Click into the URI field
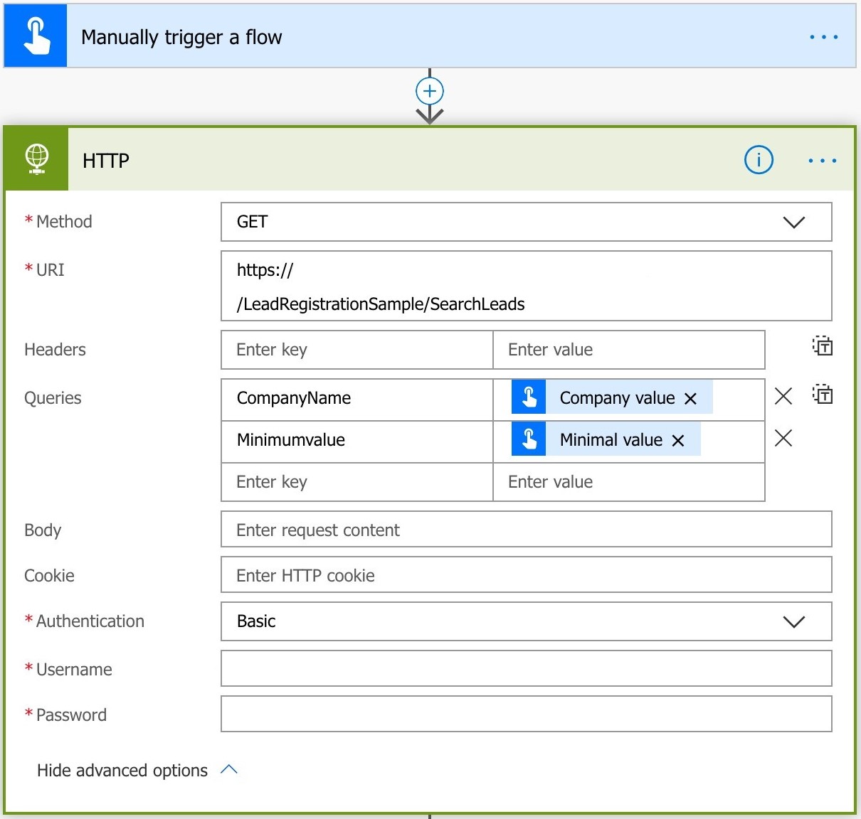This screenshot has height=819, width=861. pyautogui.click(x=527, y=287)
